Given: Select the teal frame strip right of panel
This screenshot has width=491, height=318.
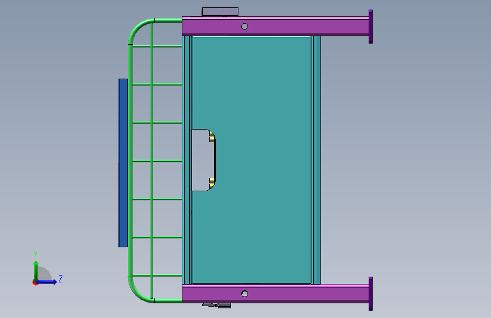Looking at the screenshot, I should 315,160.
